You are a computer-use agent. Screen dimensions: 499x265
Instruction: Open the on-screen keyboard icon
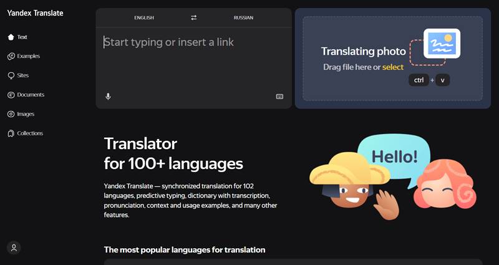click(x=279, y=97)
